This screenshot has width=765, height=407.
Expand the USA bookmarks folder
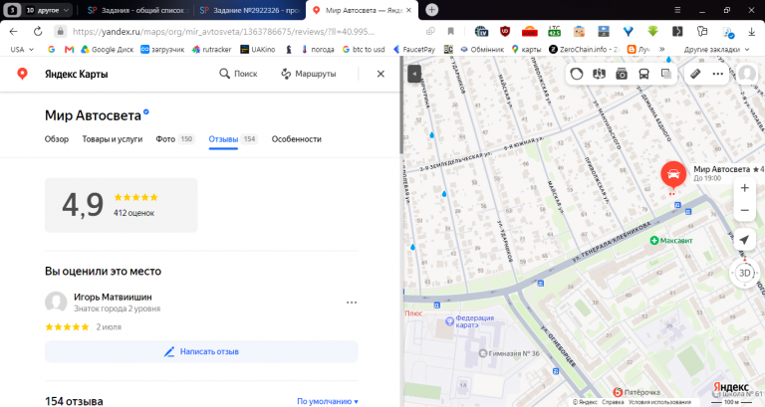[x=22, y=49]
